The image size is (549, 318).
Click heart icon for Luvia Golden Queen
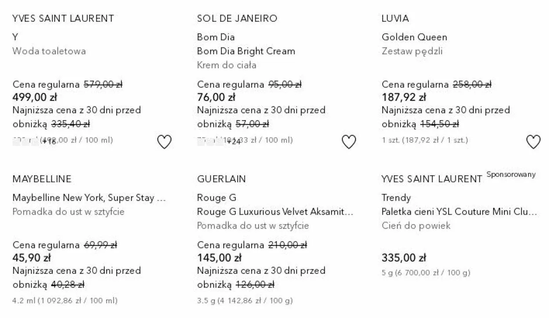click(533, 142)
